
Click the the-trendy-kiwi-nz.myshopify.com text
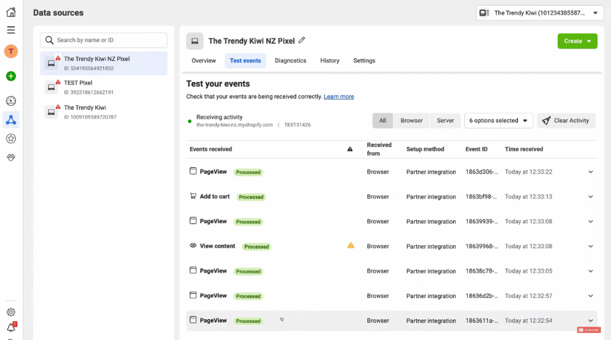(234, 125)
